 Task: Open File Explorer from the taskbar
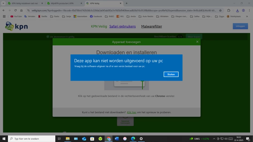(x=68, y=139)
